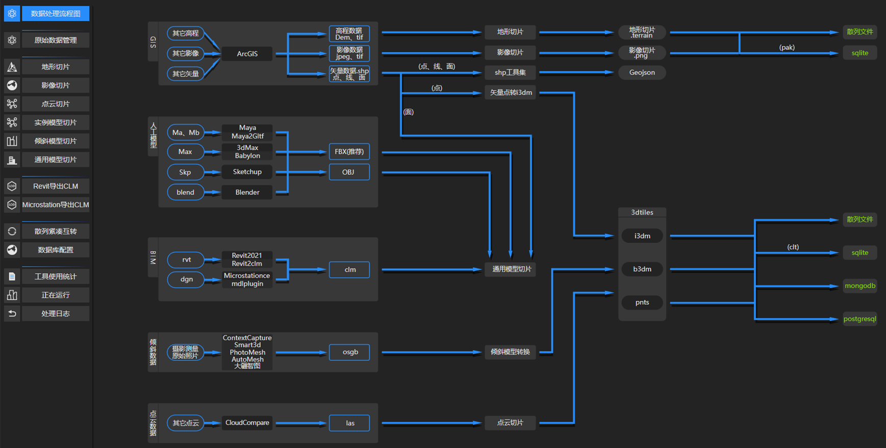Click the 倾斜模型切片 icon in sidebar
This screenshot has width=886, height=448.
tap(12, 141)
